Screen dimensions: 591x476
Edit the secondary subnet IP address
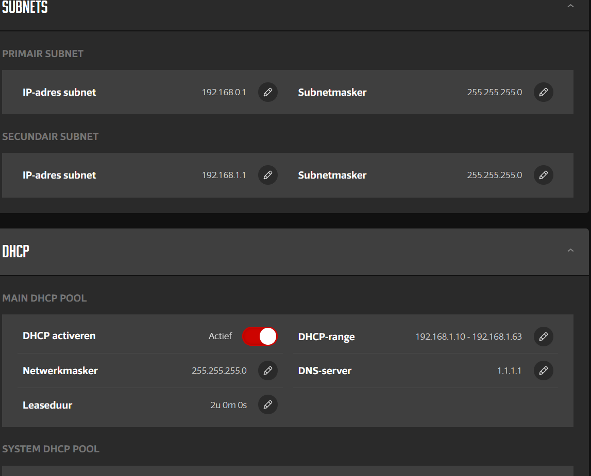267,175
